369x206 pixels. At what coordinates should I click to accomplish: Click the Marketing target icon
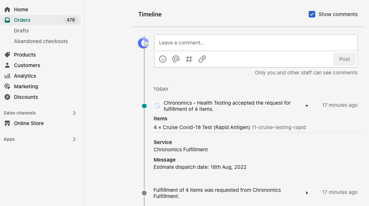click(7, 86)
